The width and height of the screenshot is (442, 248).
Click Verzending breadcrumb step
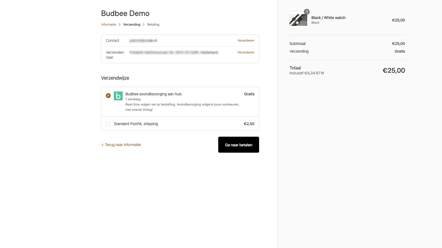coord(131,25)
